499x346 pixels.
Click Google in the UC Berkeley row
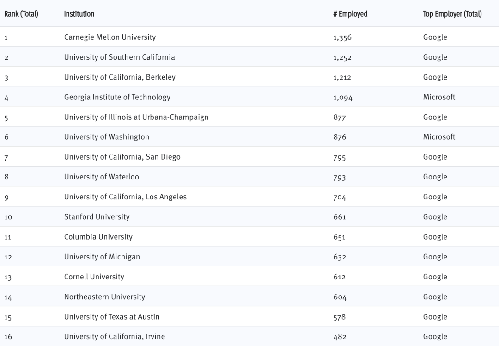(435, 77)
